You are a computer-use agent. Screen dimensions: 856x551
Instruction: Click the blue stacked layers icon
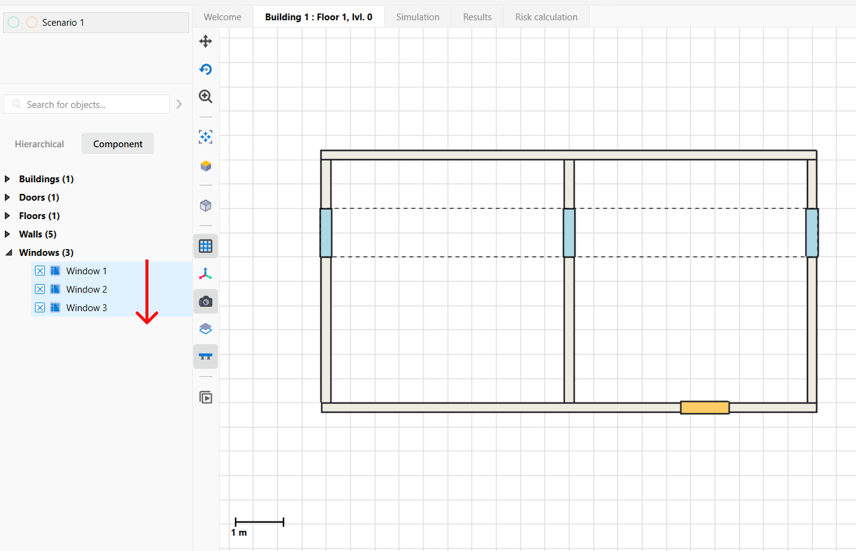(x=206, y=329)
